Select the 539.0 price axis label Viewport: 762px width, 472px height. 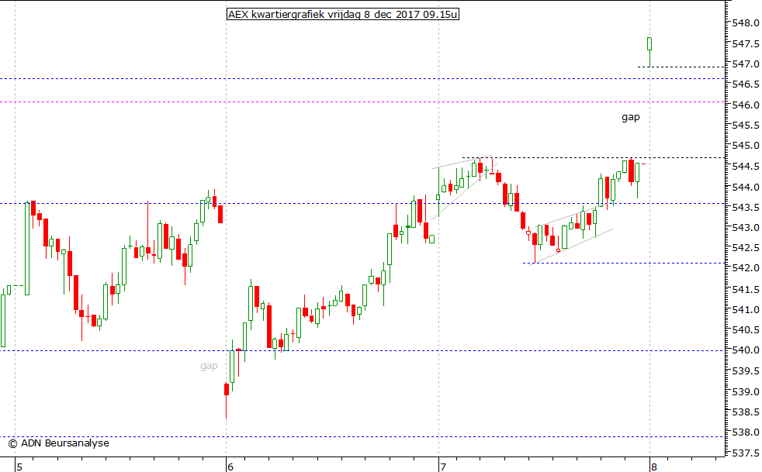click(x=746, y=392)
